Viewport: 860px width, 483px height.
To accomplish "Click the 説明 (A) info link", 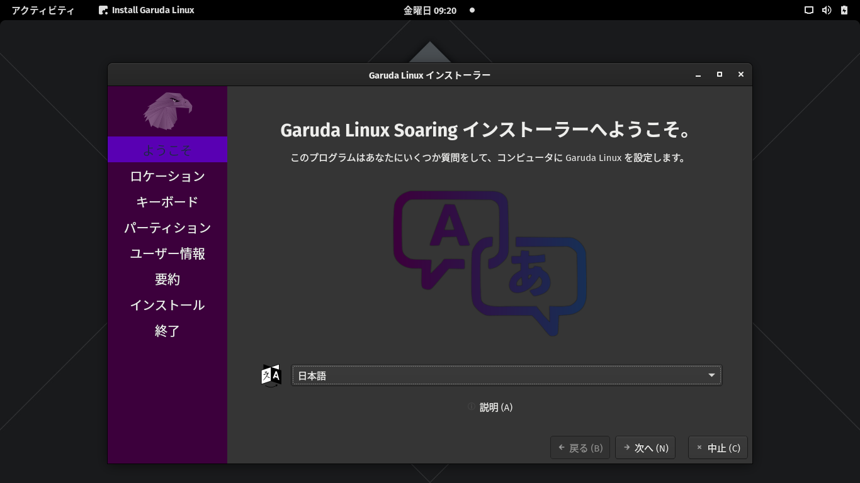I will [x=490, y=408].
